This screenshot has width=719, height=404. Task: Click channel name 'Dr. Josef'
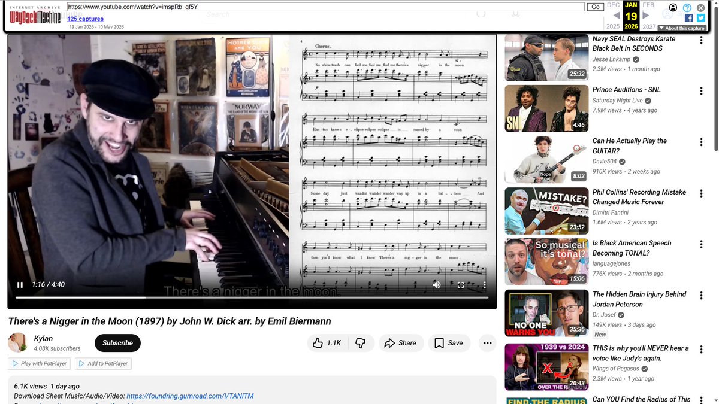point(605,315)
